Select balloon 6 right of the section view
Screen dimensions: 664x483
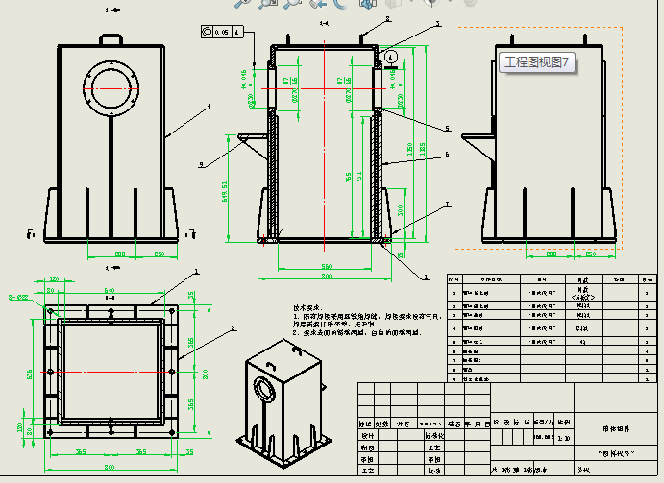(x=447, y=155)
